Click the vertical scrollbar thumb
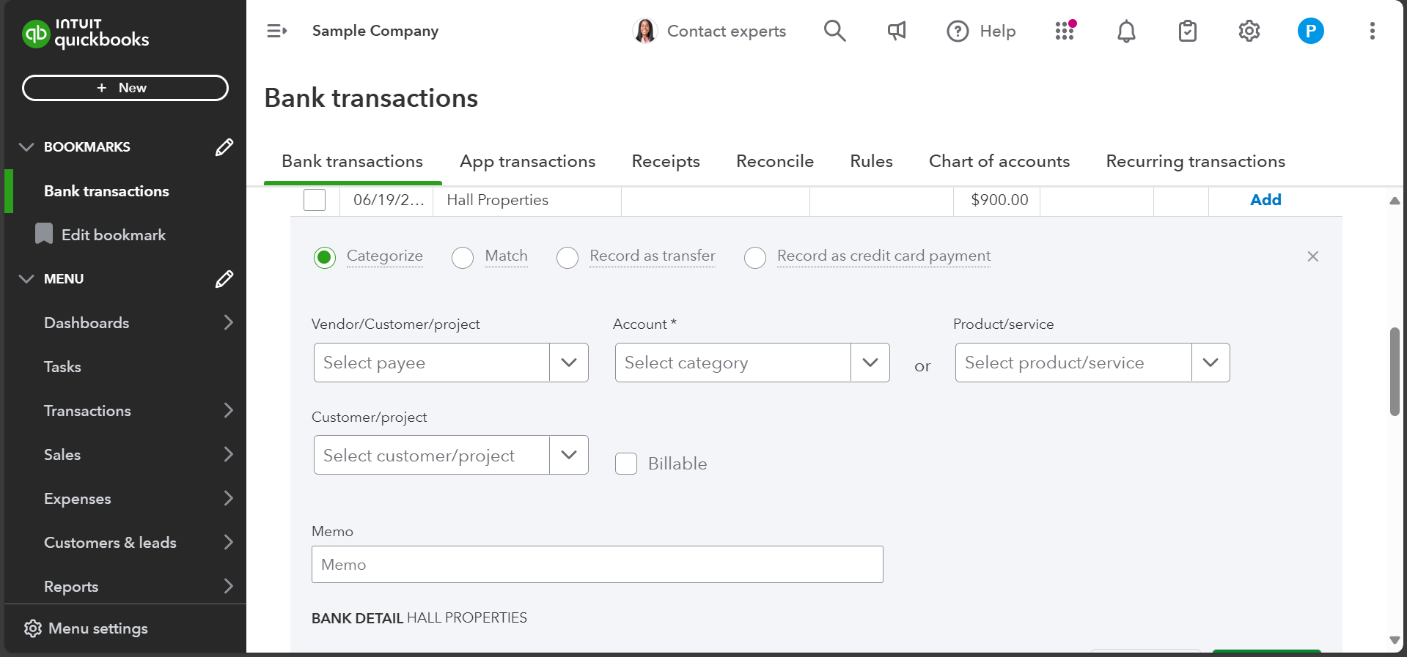The width and height of the screenshot is (1407, 657). [x=1394, y=372]
